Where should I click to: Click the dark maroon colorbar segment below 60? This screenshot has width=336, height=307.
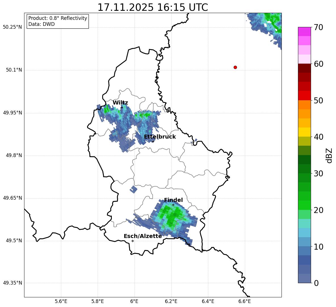tap(304, 68)
